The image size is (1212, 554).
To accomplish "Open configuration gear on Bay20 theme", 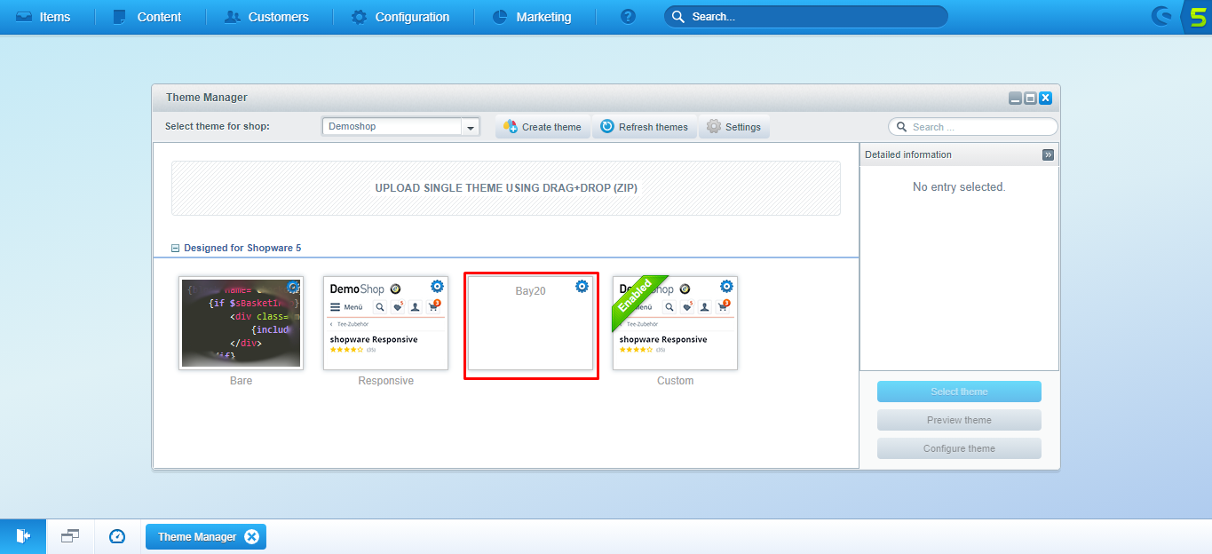I will [582, 287].
